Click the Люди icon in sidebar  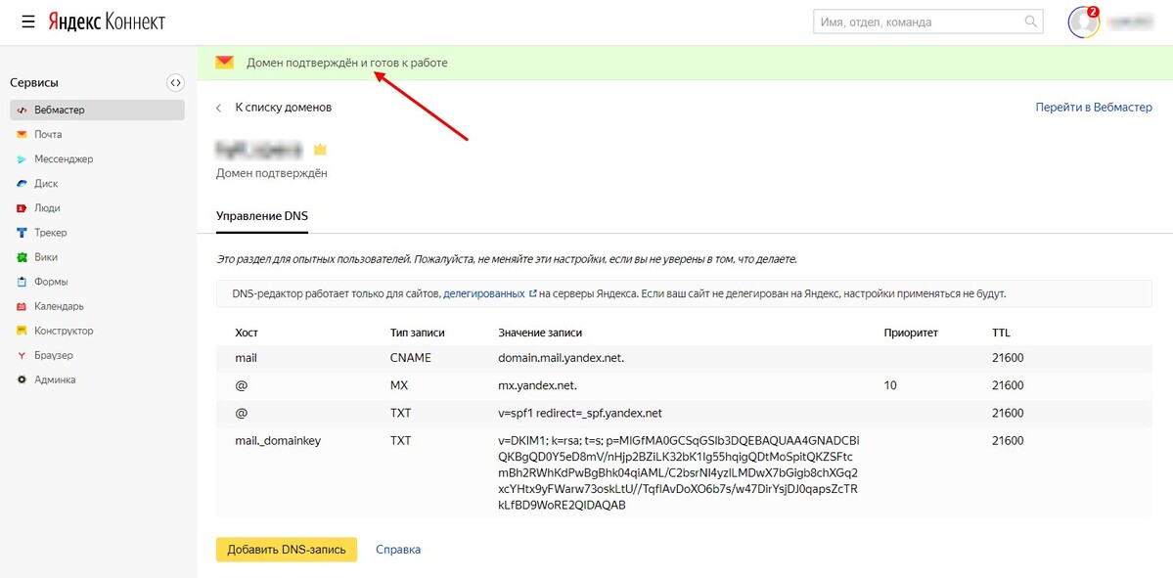(22, 208)
